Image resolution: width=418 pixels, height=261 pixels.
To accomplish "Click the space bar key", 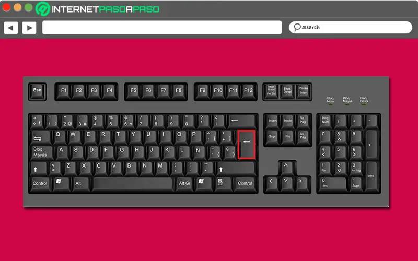I will [133, 183].
